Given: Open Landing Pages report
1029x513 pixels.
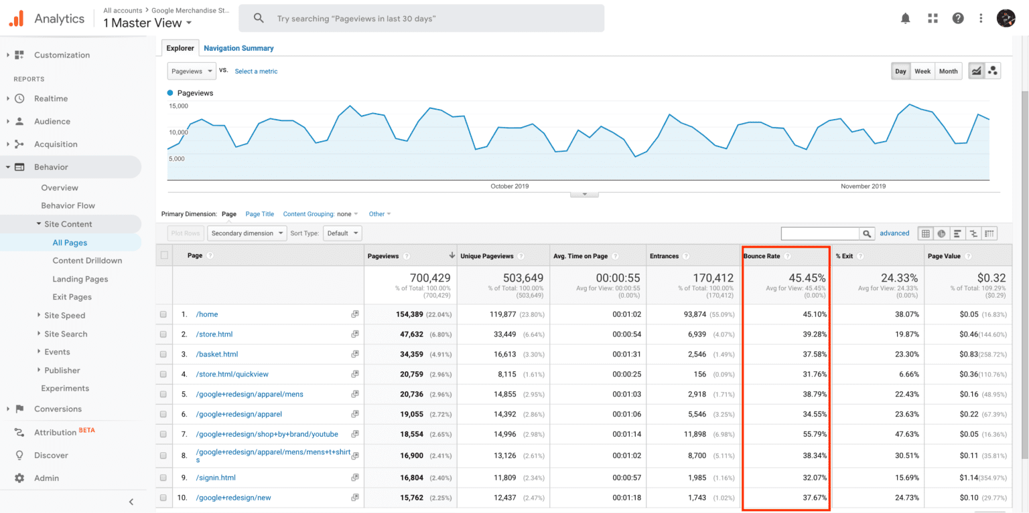Looking at the screenshot, I should [80, 279].
